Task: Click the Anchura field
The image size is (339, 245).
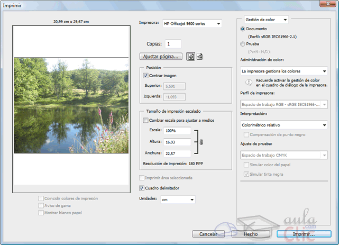Action: click(177, 153)
